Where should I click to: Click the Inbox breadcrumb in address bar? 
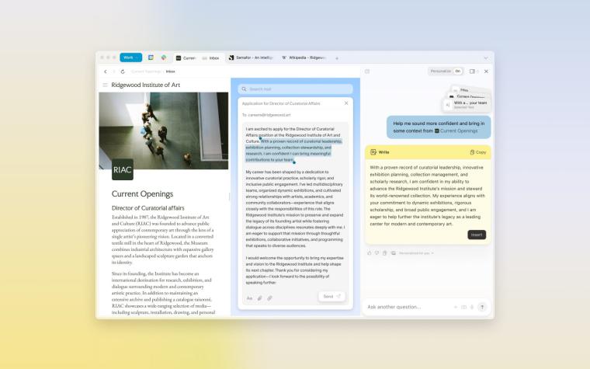(x=171, y=71)
